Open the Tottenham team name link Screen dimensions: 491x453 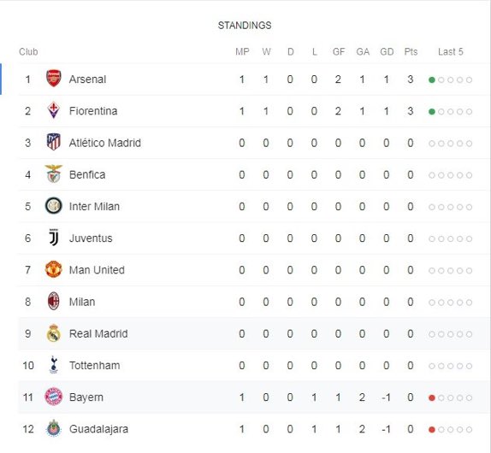click(95, 366)
